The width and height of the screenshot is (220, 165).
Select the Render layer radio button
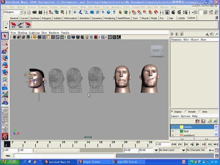(x=186, y=111)
